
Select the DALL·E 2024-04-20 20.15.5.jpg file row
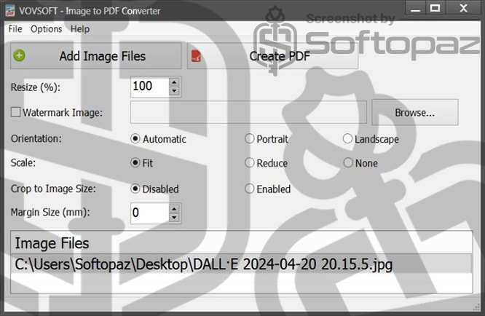[241, 264]
